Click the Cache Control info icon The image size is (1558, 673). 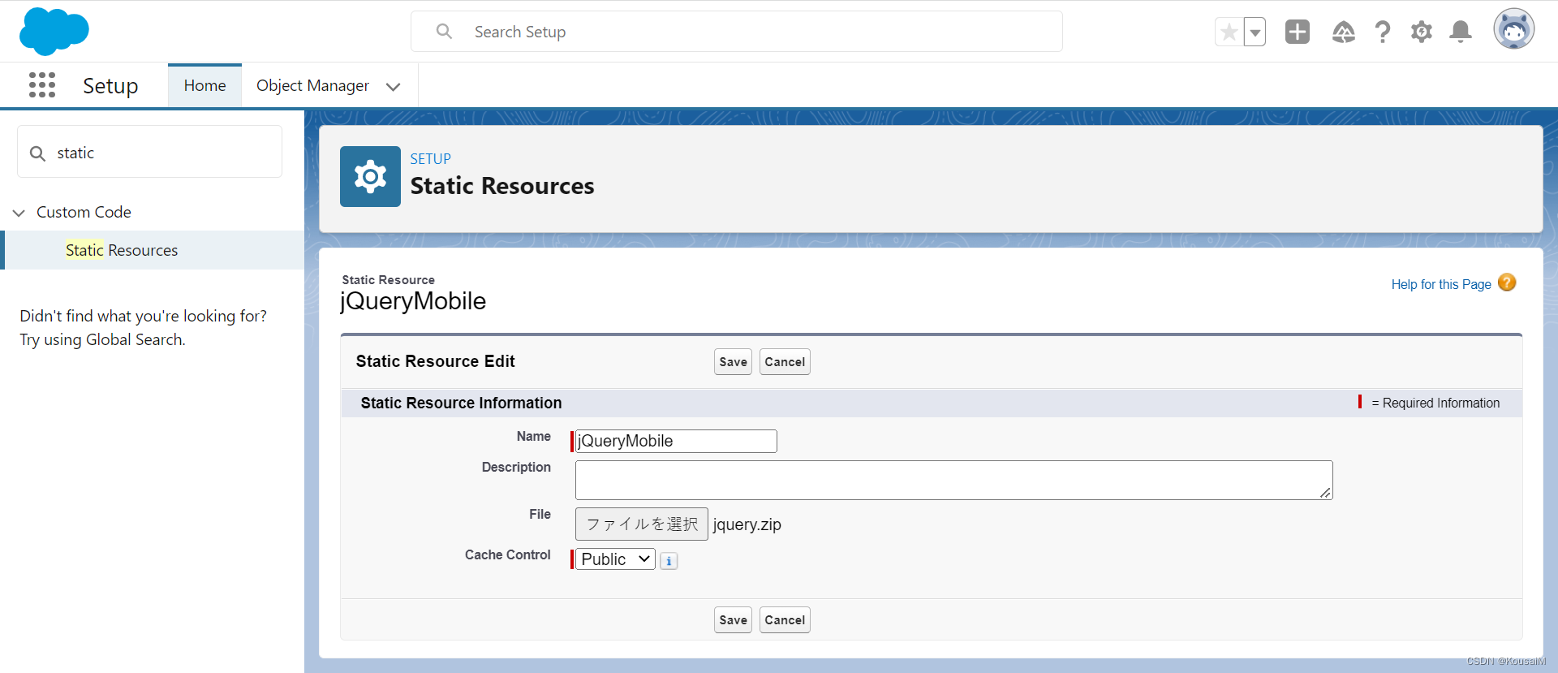(x=669, y=561)
